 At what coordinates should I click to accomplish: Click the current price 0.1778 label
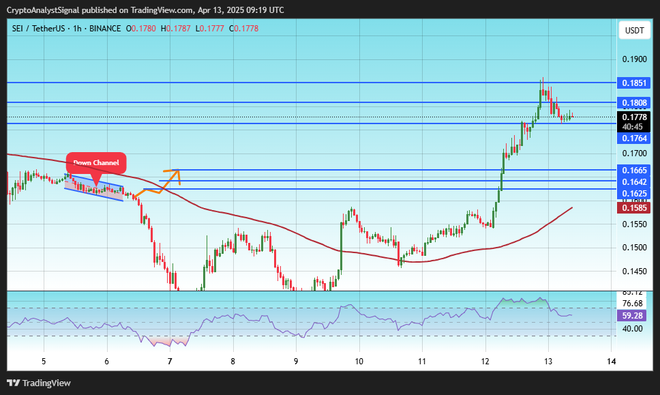634,117
